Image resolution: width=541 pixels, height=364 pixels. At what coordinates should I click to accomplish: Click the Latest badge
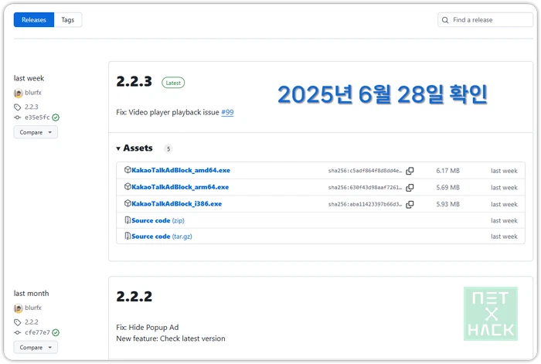pos(173,83)
